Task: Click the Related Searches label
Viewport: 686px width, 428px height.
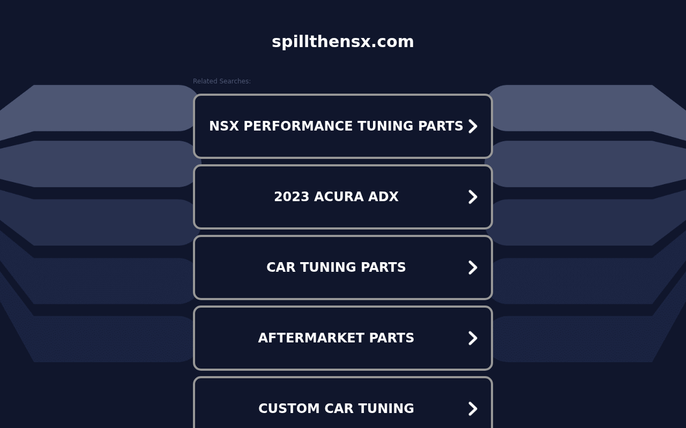Action: 221,81
